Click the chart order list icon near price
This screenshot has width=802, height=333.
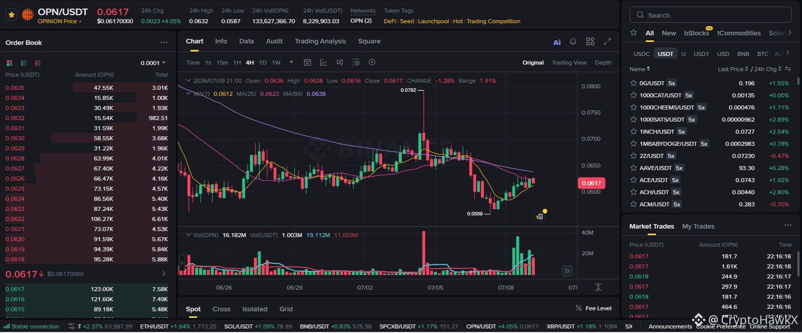click(x=539, y=216)
